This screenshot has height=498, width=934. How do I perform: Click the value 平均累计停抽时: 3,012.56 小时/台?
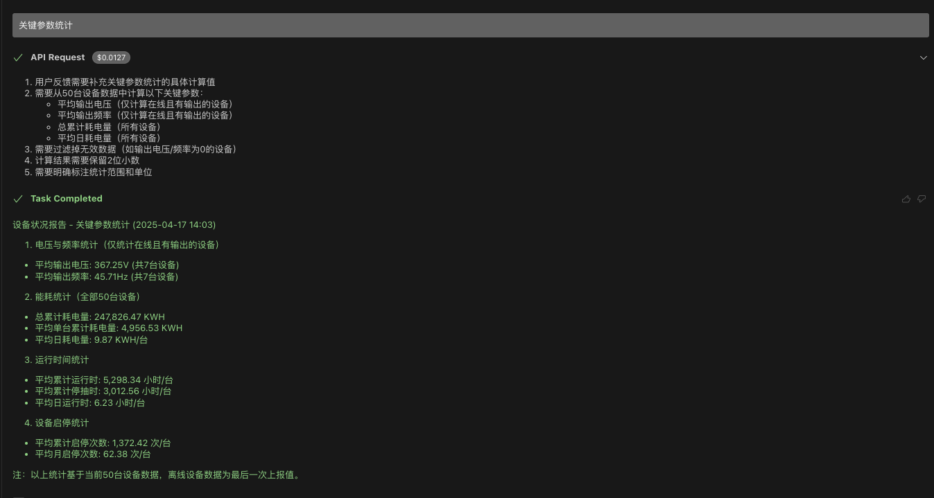[x=103, y=391]
